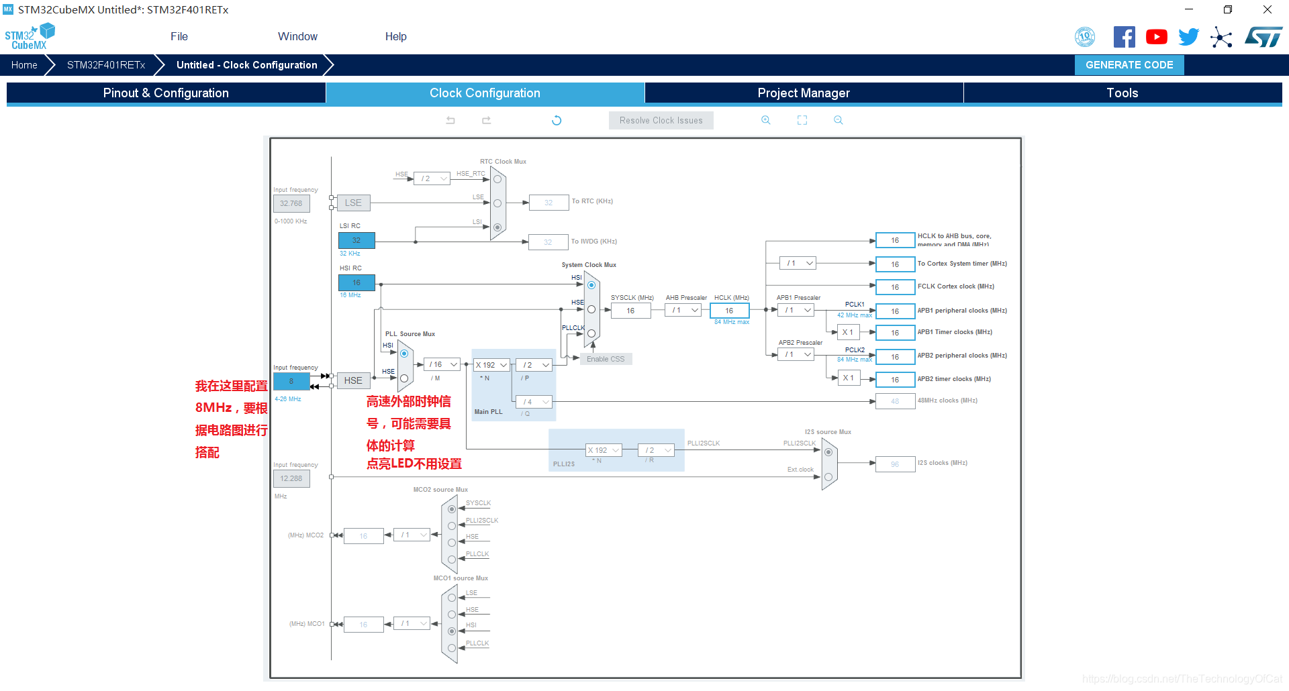
Task: Select LSI input on RTC Clock Mux
Action: pos(497,227)
